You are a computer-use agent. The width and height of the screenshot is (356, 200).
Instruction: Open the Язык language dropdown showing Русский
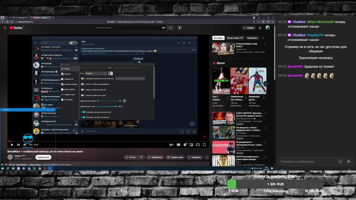[x=96, y=73]
